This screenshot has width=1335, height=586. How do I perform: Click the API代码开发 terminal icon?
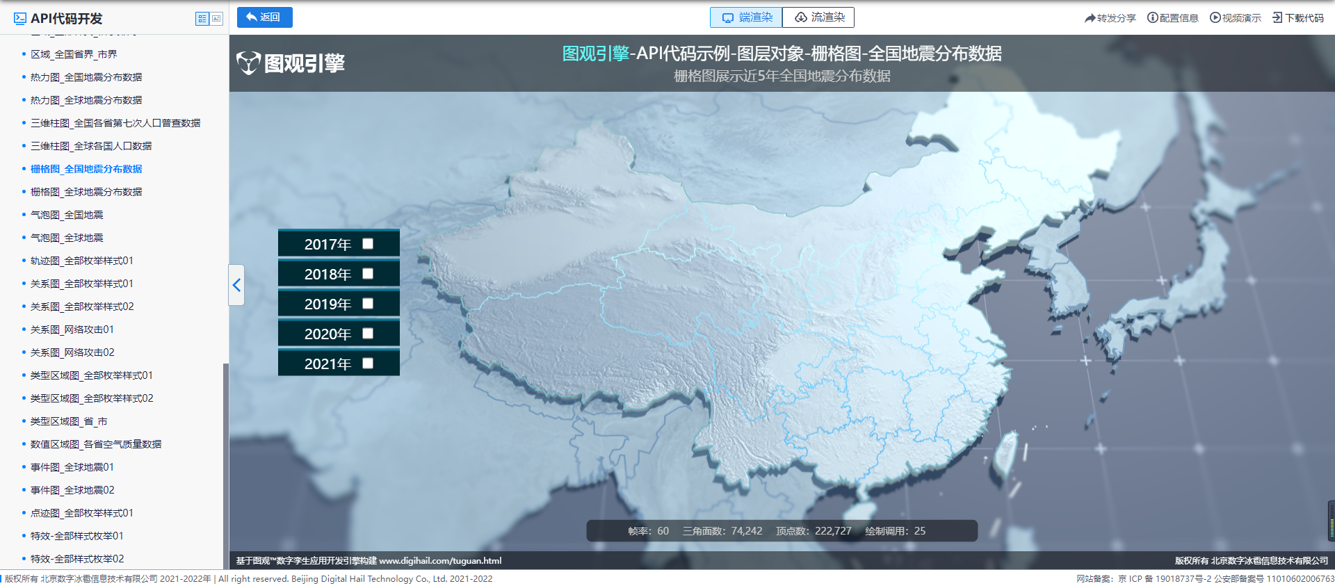tap(20, 19)
